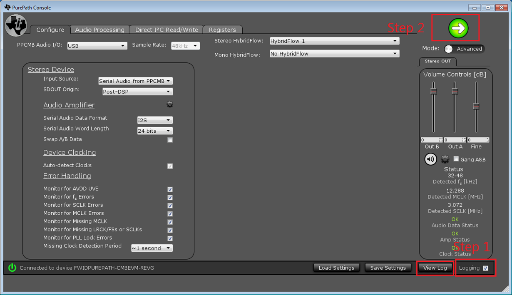Toggle Auto-detect Clocks checkbox
The width and height of the screenshot is (512, 295).
pos(170,166)
